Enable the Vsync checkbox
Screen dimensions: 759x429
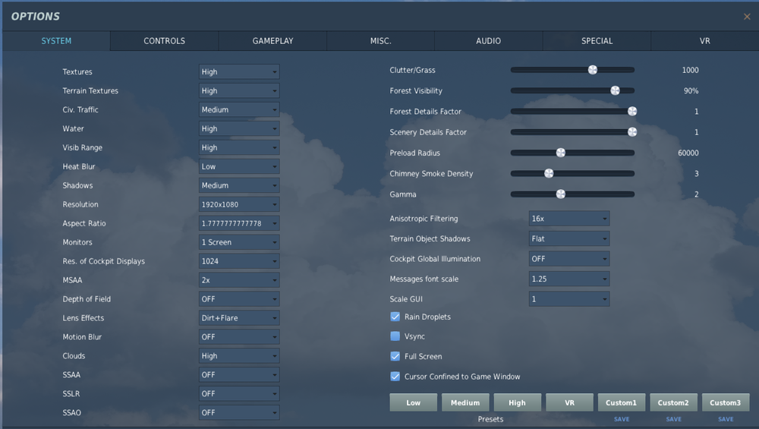[x=395, y=336]
